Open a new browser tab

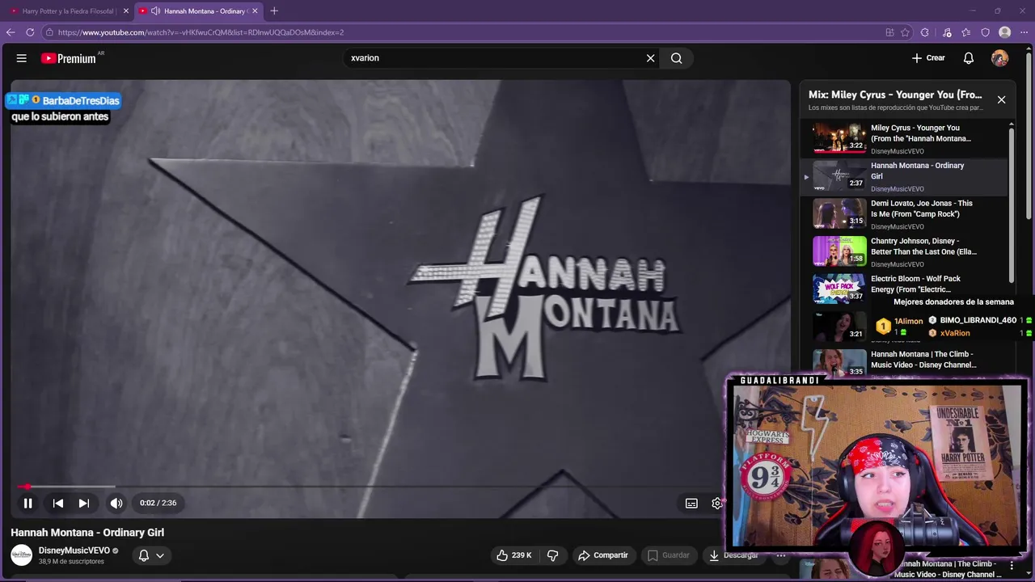pos(274,11)
